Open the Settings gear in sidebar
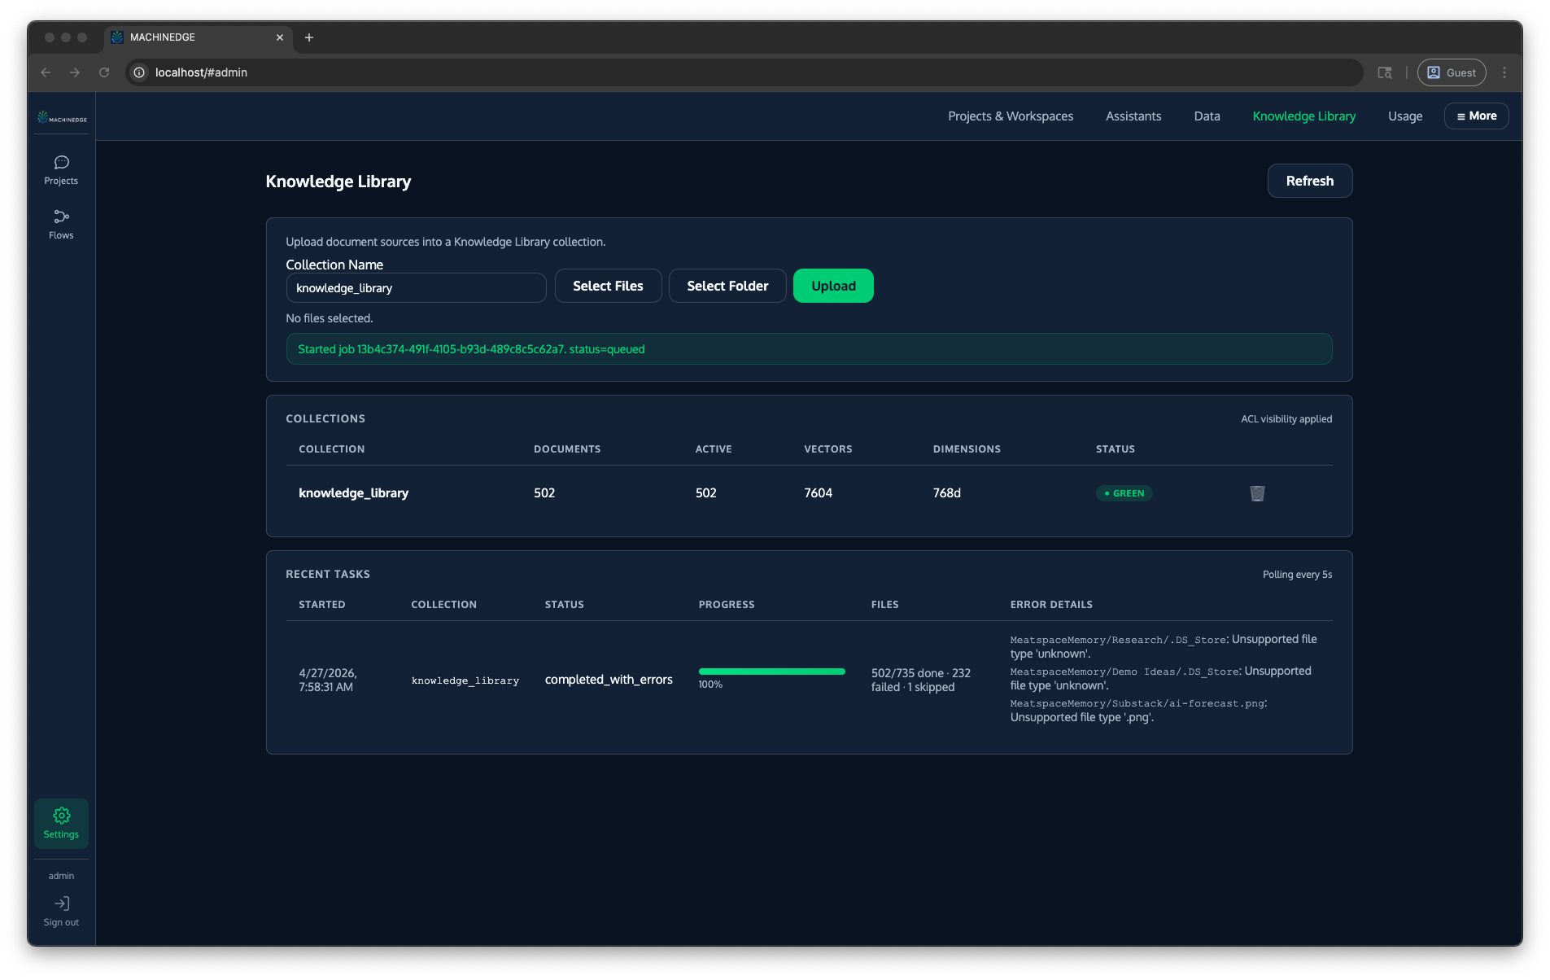Image resolution: width=1550 pixels, height=980 pixels. pyautogui.click(x=61, y=823)
